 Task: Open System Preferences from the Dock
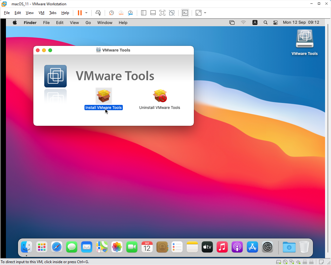pos(267,247)
